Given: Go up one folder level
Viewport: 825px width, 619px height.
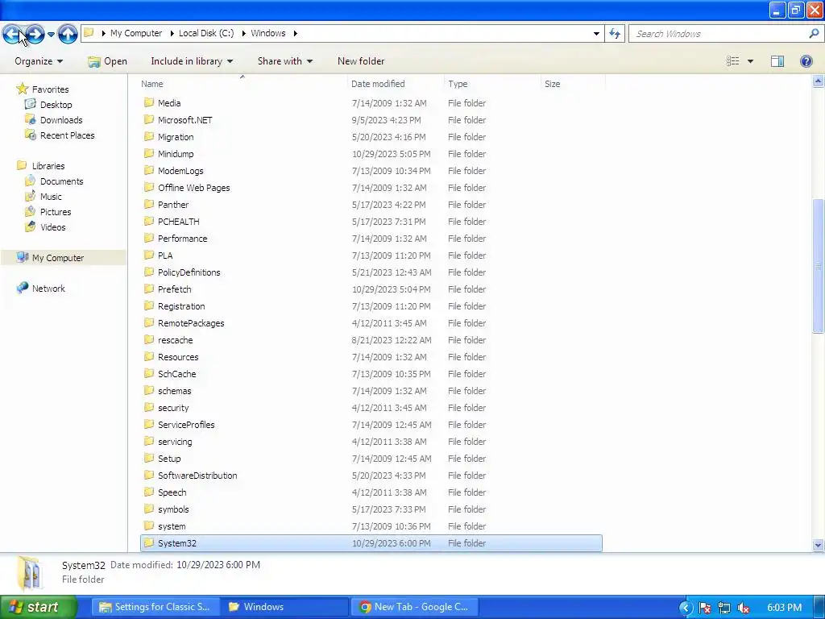Looking at the screenshot, I should tap(68, 34).
